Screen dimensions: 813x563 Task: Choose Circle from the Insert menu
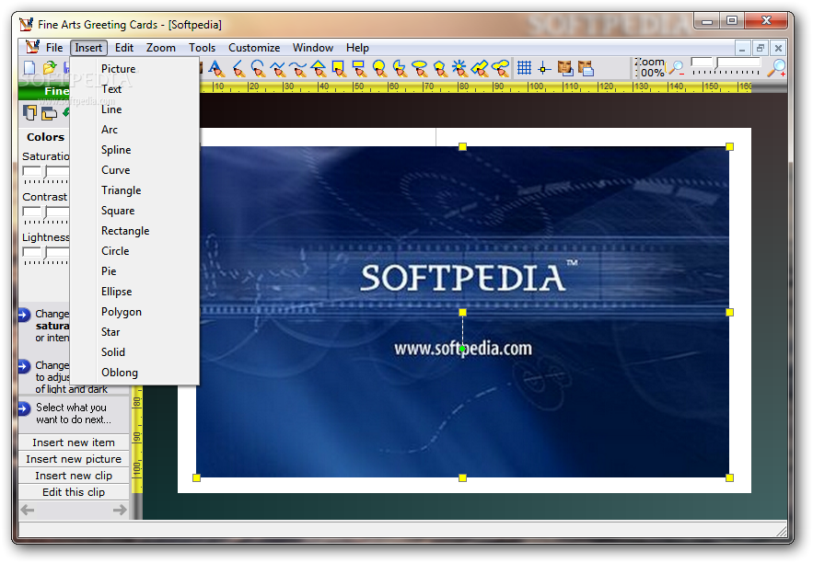coord(134,251)
